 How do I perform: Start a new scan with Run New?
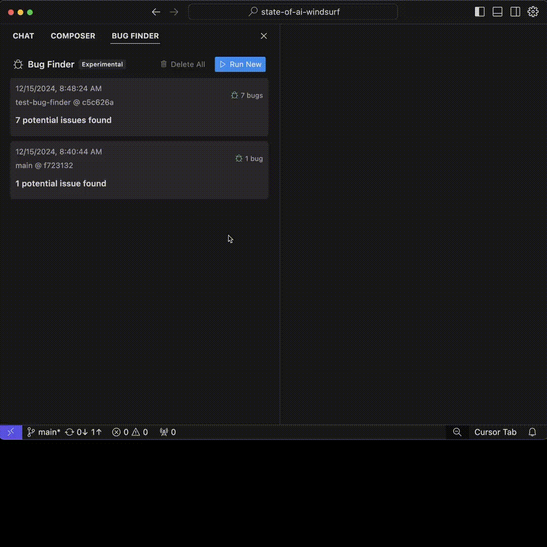[240, 64]
